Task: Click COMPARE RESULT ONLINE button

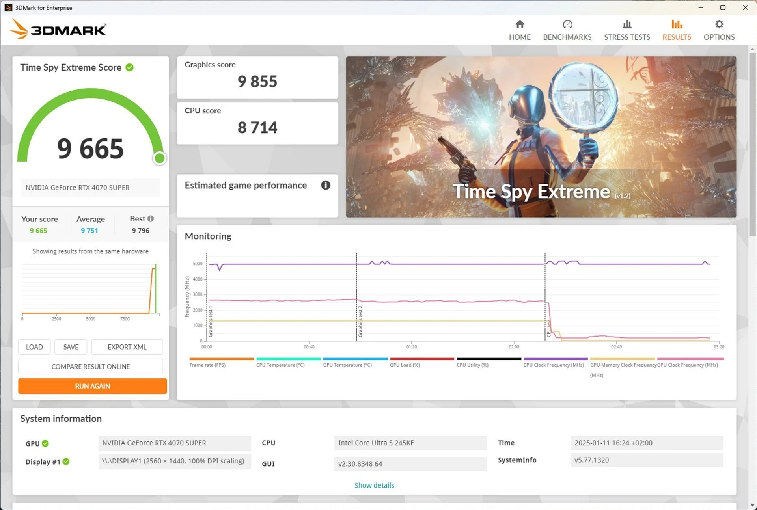Action: click(x=91, y=367)
